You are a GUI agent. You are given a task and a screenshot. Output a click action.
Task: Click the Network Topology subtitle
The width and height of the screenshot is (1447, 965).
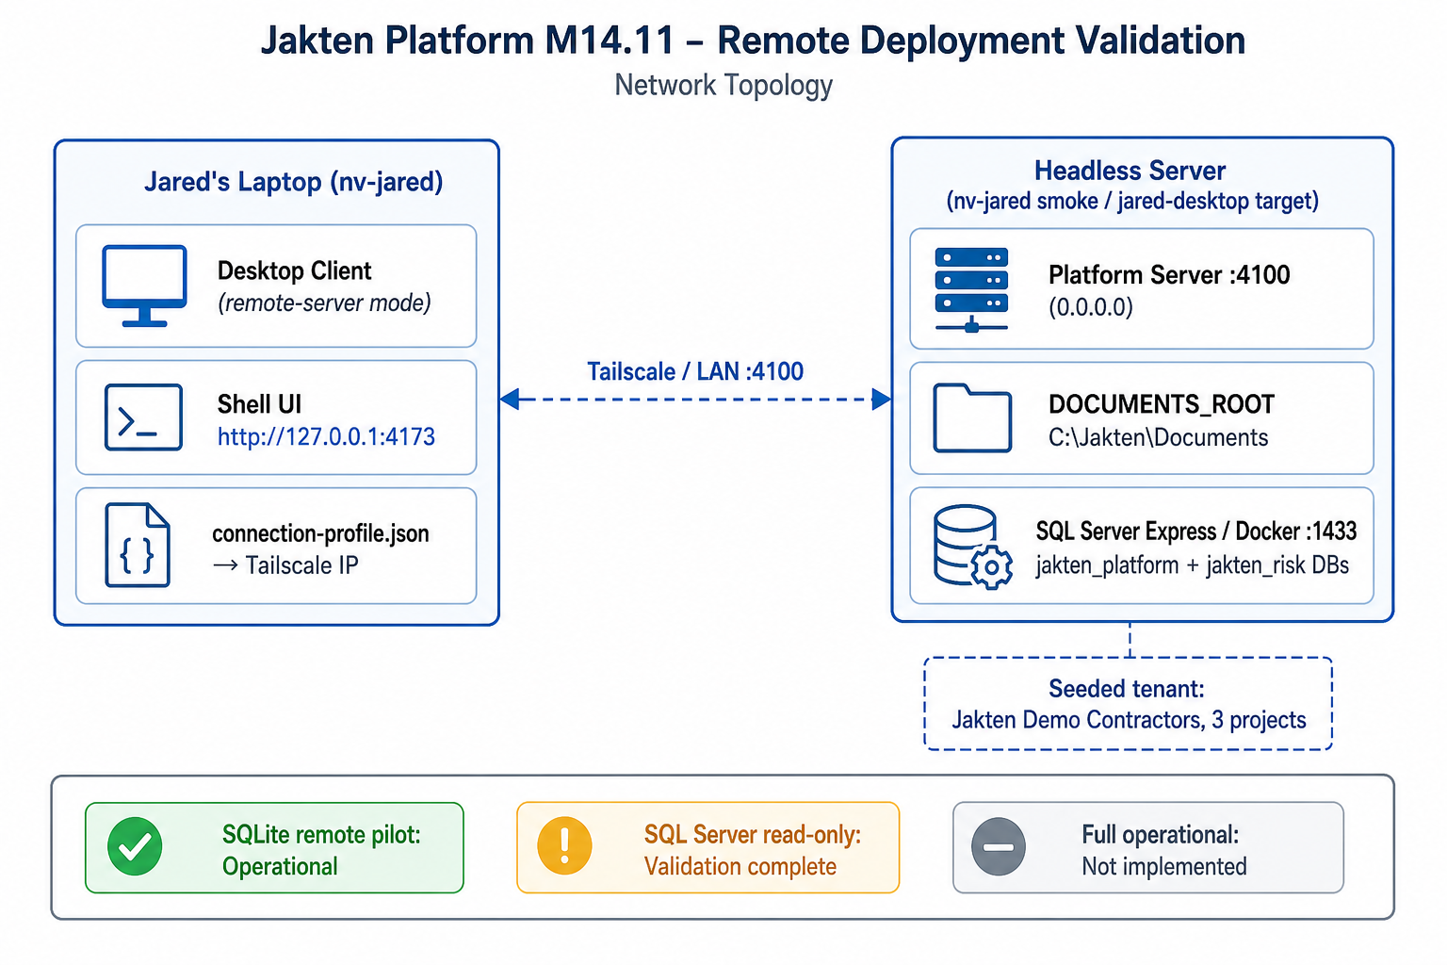[723, 85]
